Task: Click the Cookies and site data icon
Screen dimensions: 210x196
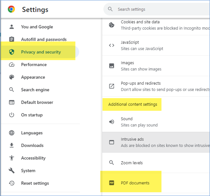Action: [x=111, y=25]
